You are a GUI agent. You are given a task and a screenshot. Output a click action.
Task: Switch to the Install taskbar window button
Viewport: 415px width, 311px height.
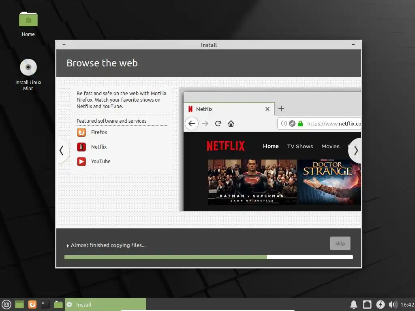click(105, 305)
